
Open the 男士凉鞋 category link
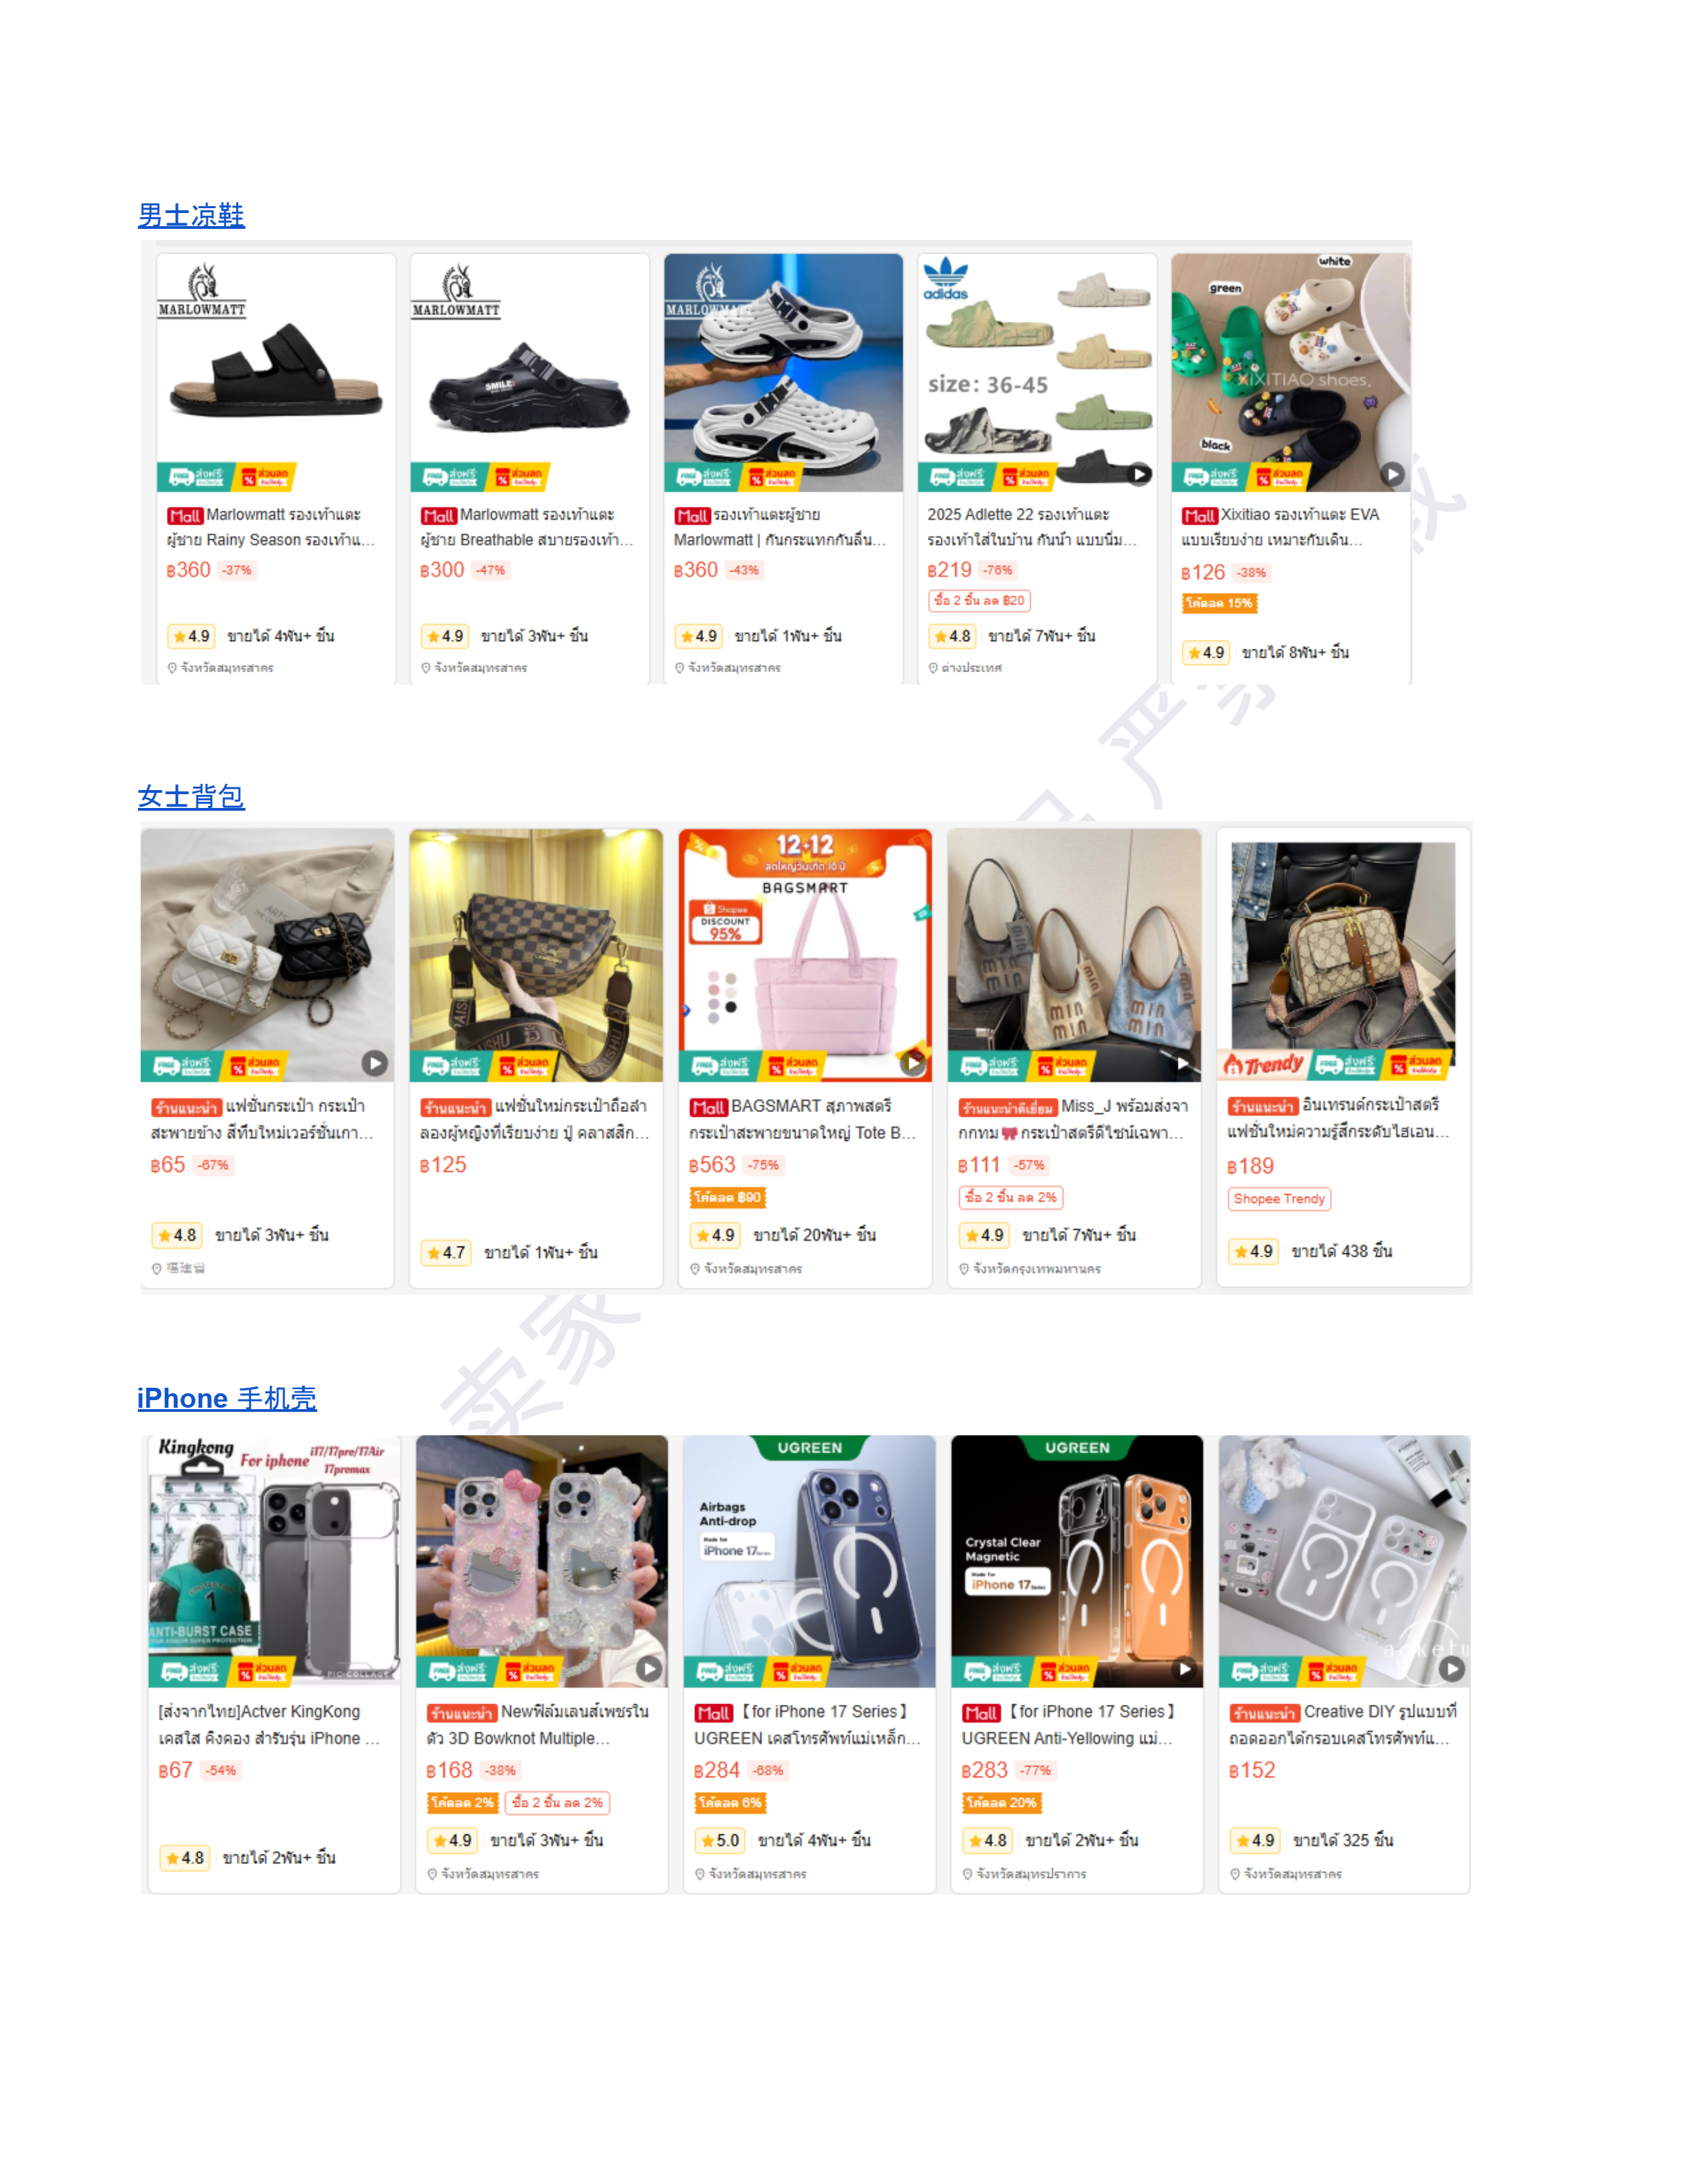coord(191,215)
